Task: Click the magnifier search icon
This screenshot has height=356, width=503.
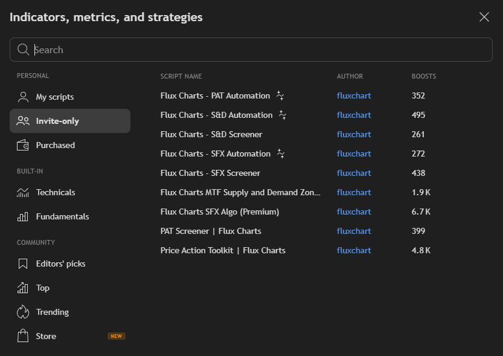Action: pyautogui.click(x=23, y=50)
